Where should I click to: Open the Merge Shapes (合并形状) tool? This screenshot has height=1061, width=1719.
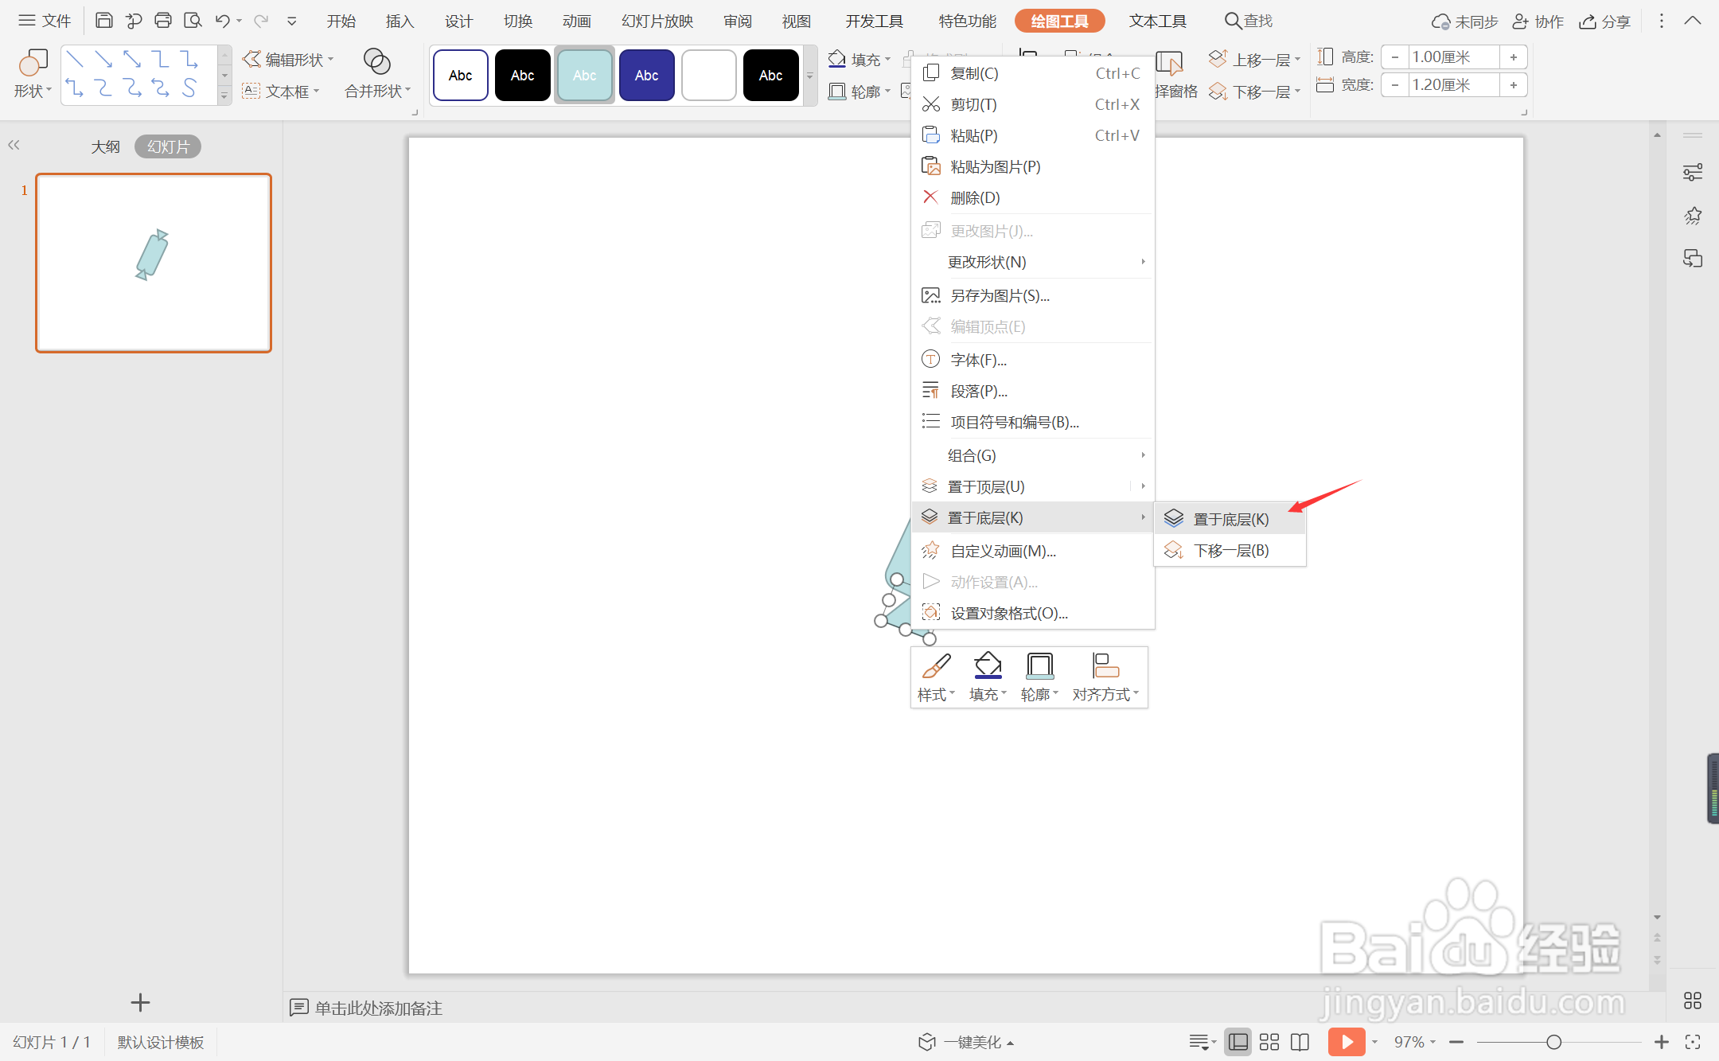coord(376,73)
